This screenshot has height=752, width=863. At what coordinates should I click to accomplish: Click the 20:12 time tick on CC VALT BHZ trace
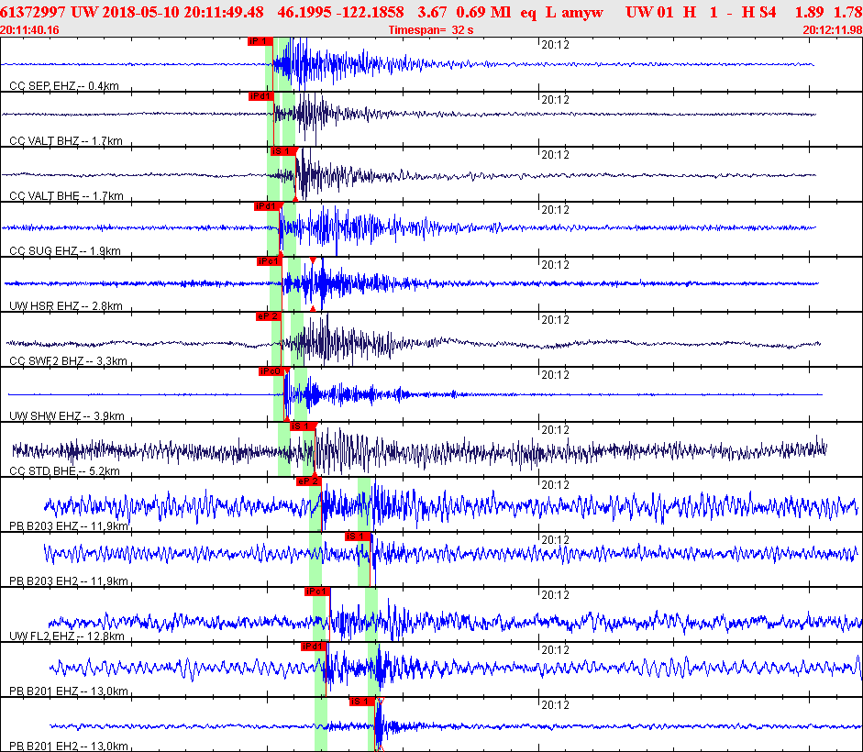[x=556, y=100]
